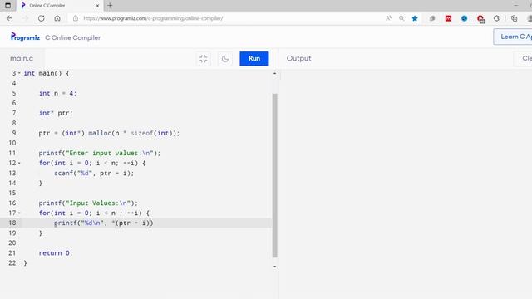
Task: Toggle fullscreen editor icon
Action: (x=203, y=59)
